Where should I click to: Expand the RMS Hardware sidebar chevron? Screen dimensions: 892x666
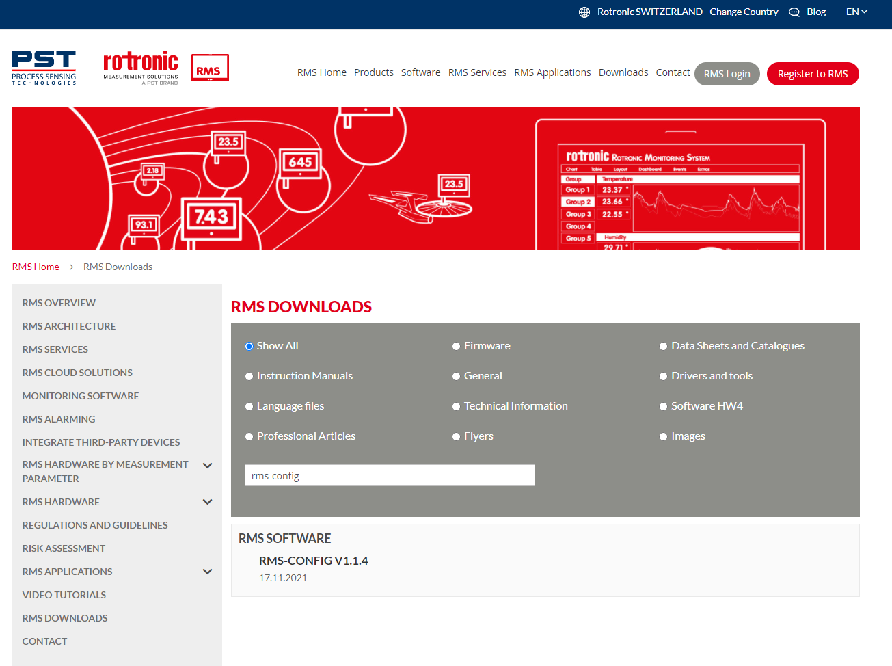tap(208, 502)
